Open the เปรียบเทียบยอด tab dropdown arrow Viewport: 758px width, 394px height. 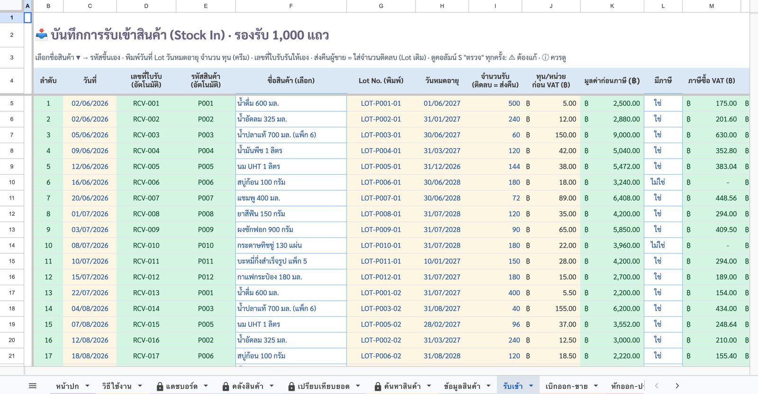[358, 386]
